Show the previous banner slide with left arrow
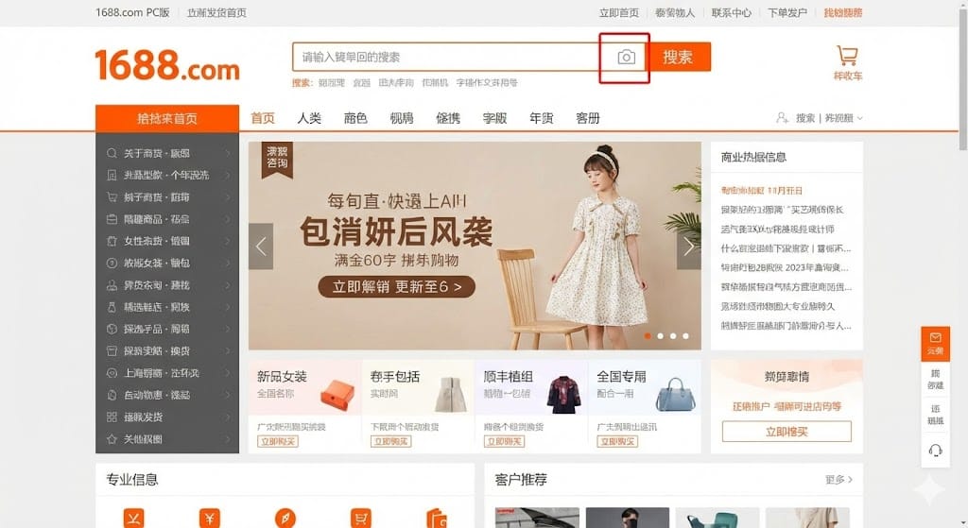The width and height of the screenshot is (968, 528). (261, 247)
